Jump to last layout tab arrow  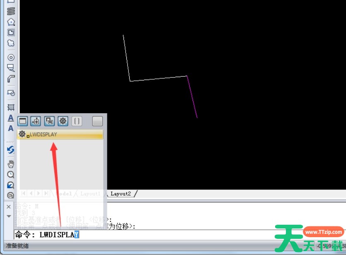(x=46, y=193)
